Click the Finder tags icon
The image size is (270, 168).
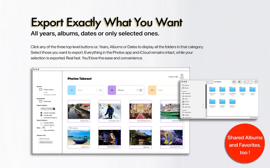pyautogui.click(x=248, y=82)
